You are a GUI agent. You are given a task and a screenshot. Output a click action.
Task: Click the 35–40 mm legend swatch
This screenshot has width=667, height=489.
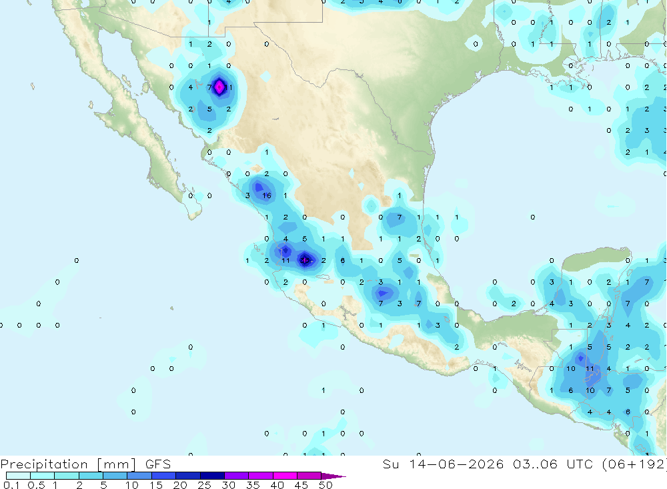[261, 476]
